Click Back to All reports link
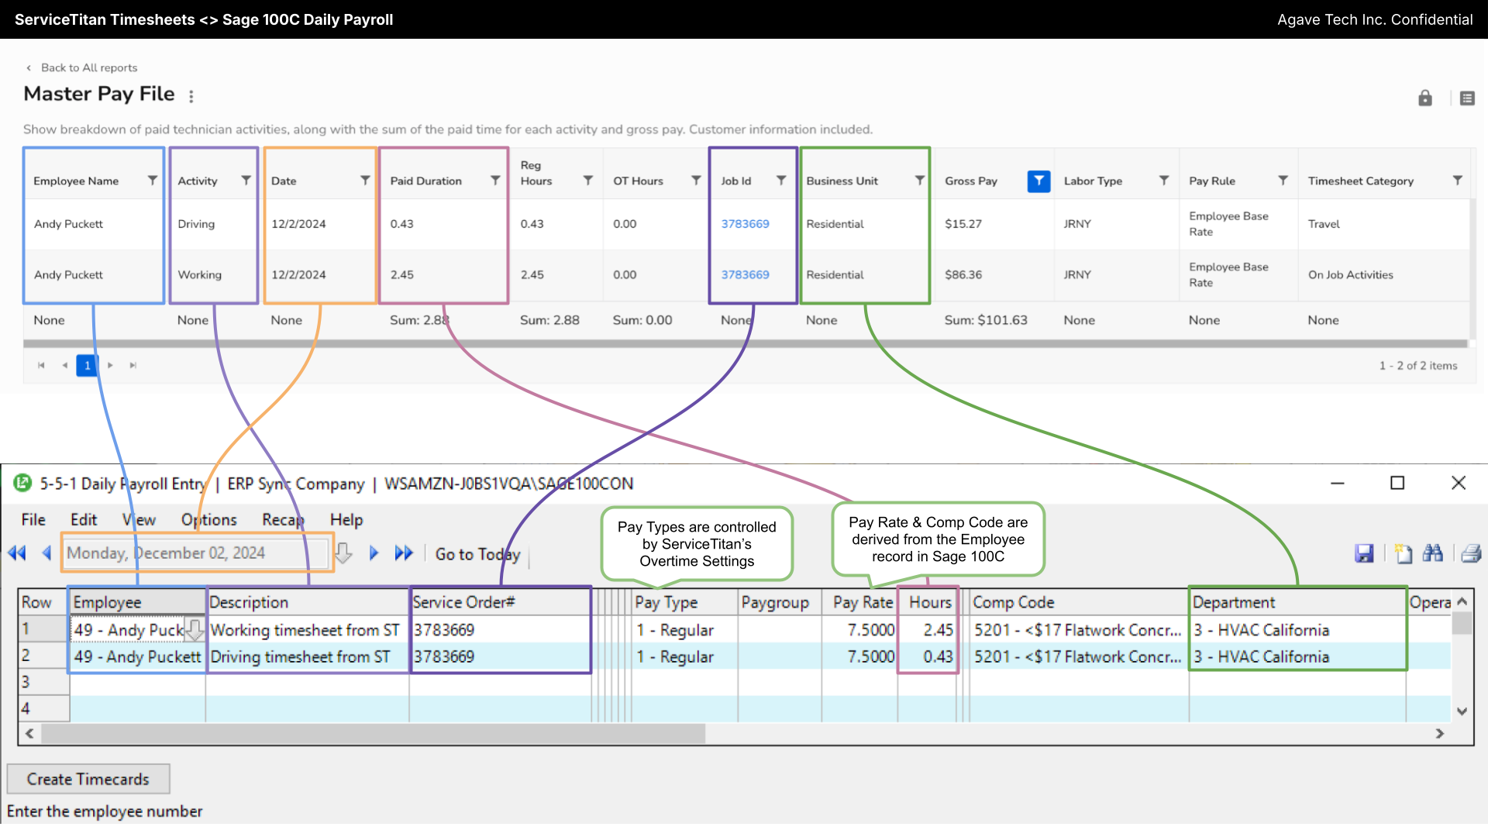1488x837 pixels. coord(81,67)
